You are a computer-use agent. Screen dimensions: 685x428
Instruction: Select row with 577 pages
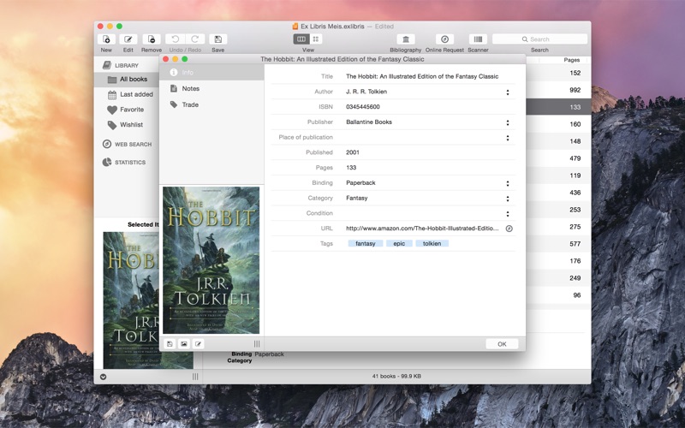point(558,244)
